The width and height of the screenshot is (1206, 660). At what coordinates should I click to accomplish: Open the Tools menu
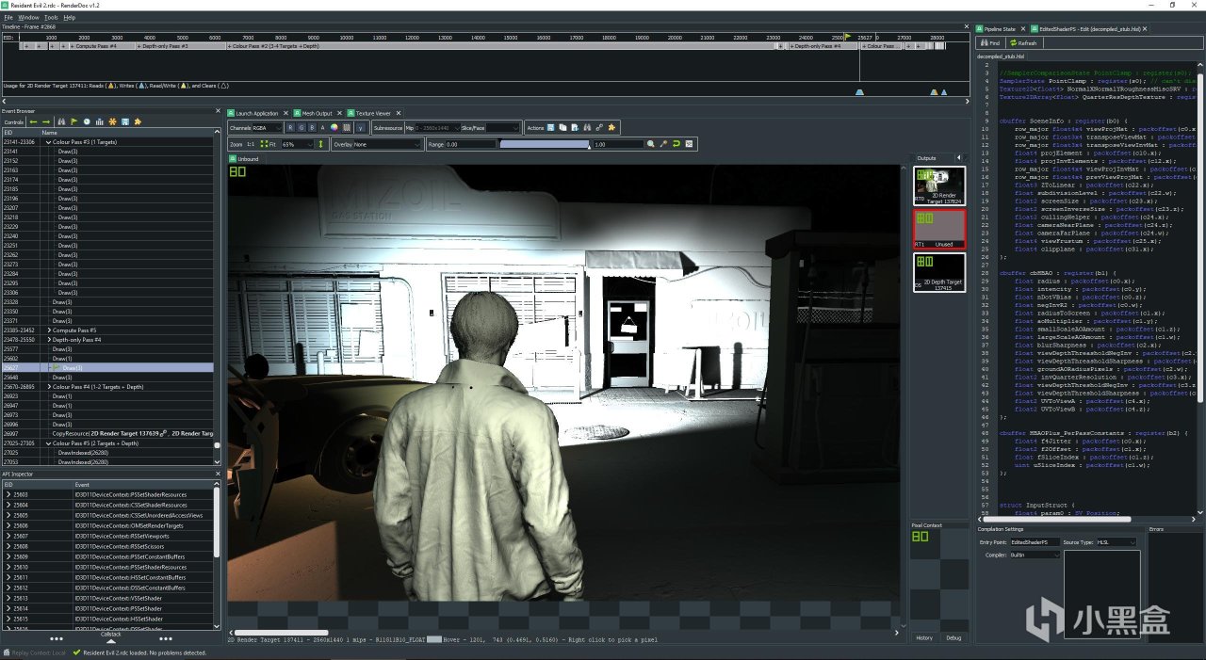point(51,17)
